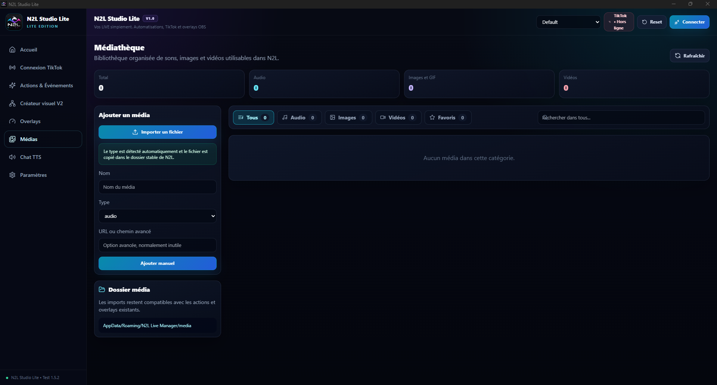Viewport: 717px width, 385px height.
Task: Click the Créateur visuel V2 icon
Action: [x=12, y=103]
